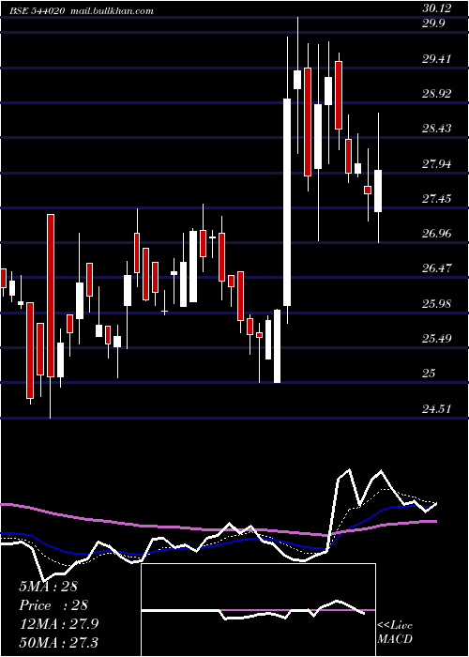The height and width of the screenshot is (657, 469).
Task: Click the '<<Live MACD' label
Action: coord(395,633)
